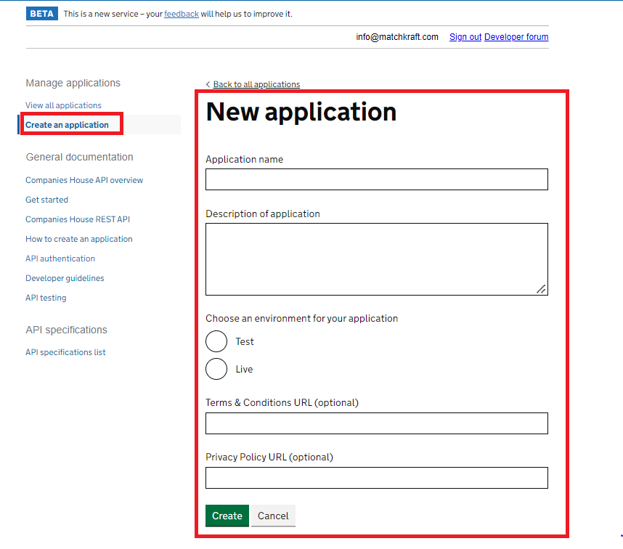Click the Privacy Policy URL label

(269, 457)
